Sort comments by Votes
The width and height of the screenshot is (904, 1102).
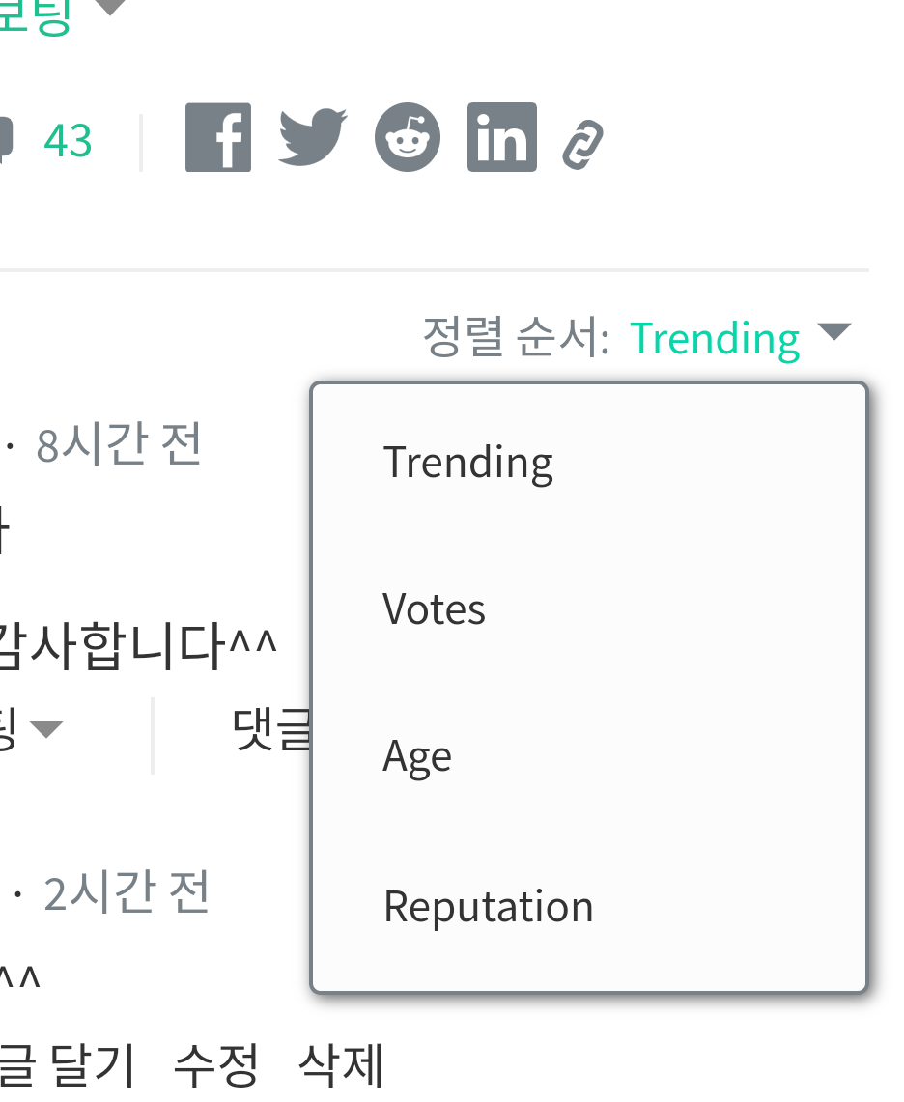tap(434, 609)
